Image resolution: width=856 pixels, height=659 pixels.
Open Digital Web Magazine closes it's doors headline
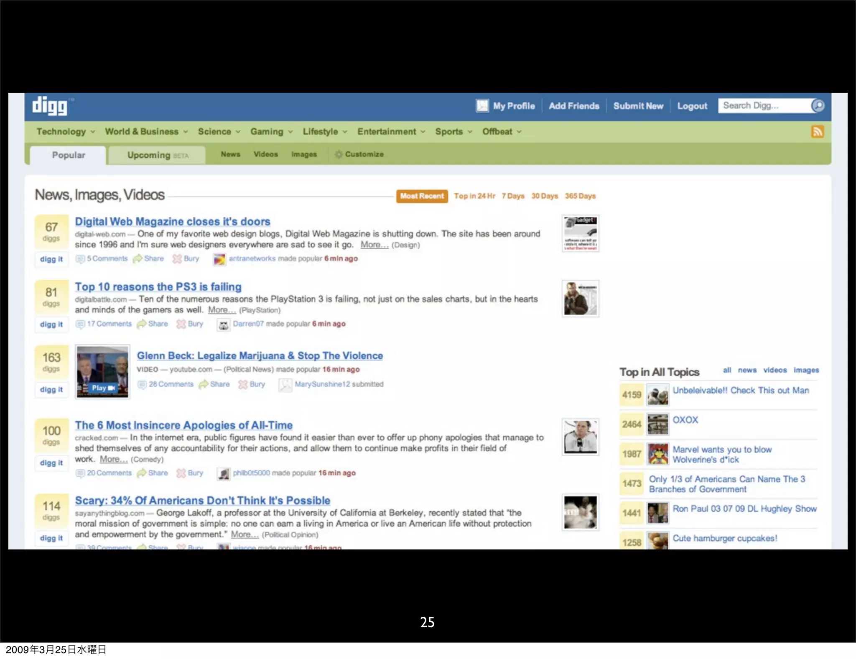click(x=173, y=222)
